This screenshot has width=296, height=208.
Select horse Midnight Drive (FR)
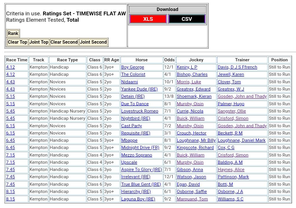pyautogui.click(x=140, y=148)
